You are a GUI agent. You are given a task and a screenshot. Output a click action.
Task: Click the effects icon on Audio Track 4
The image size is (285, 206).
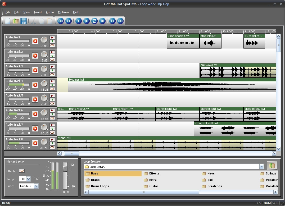click(x=52, y=89)
